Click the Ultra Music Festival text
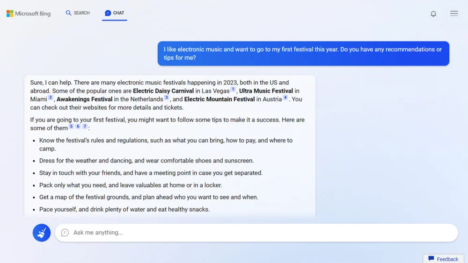Image resolution: width=468 pixels, height=263 pixels. 266,91
